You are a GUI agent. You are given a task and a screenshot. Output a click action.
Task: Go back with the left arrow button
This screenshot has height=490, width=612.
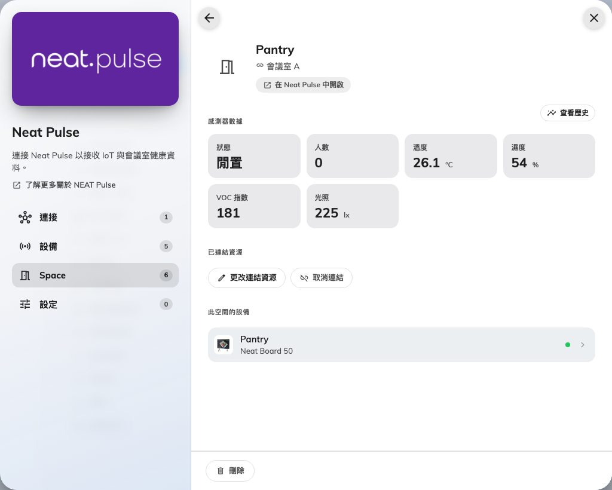click(x=209, y=18)
